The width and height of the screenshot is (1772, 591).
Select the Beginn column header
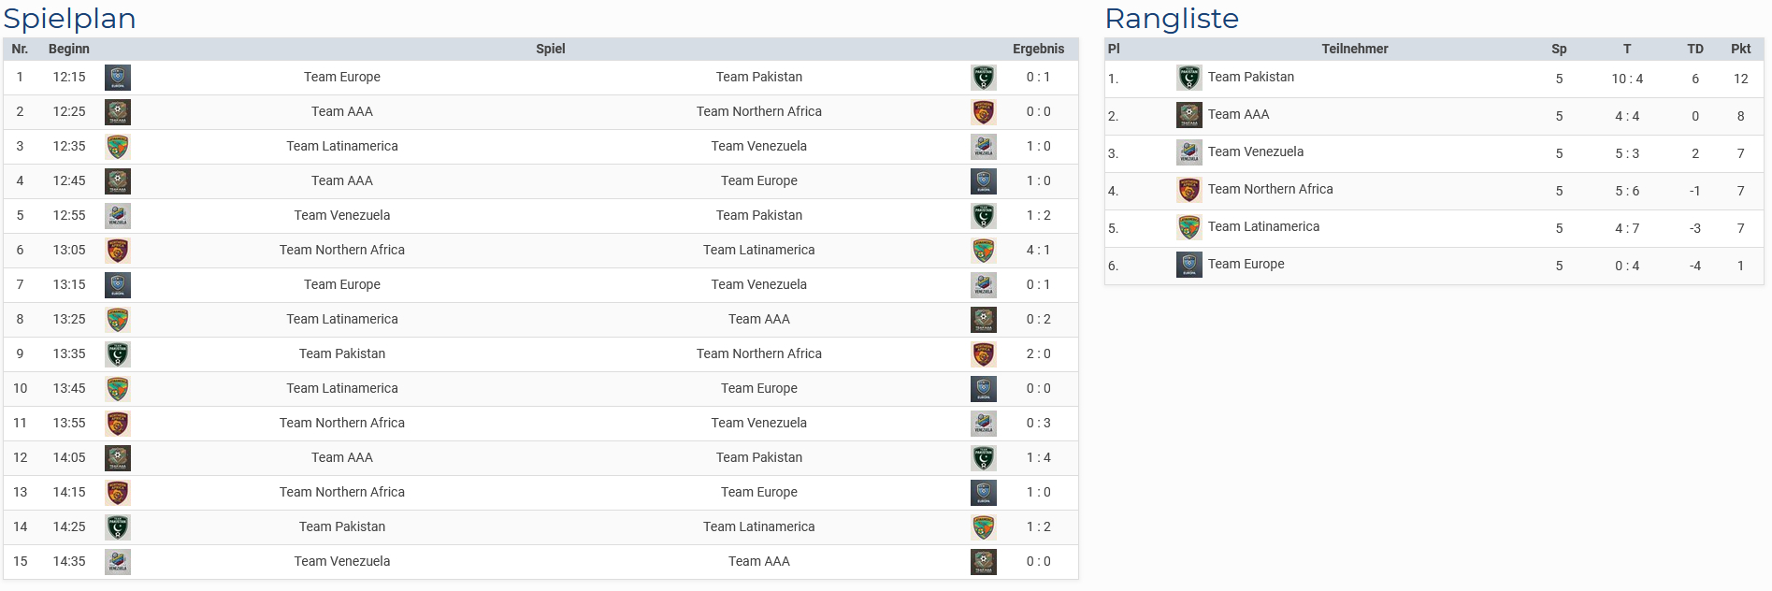click(x=69, y=49)
